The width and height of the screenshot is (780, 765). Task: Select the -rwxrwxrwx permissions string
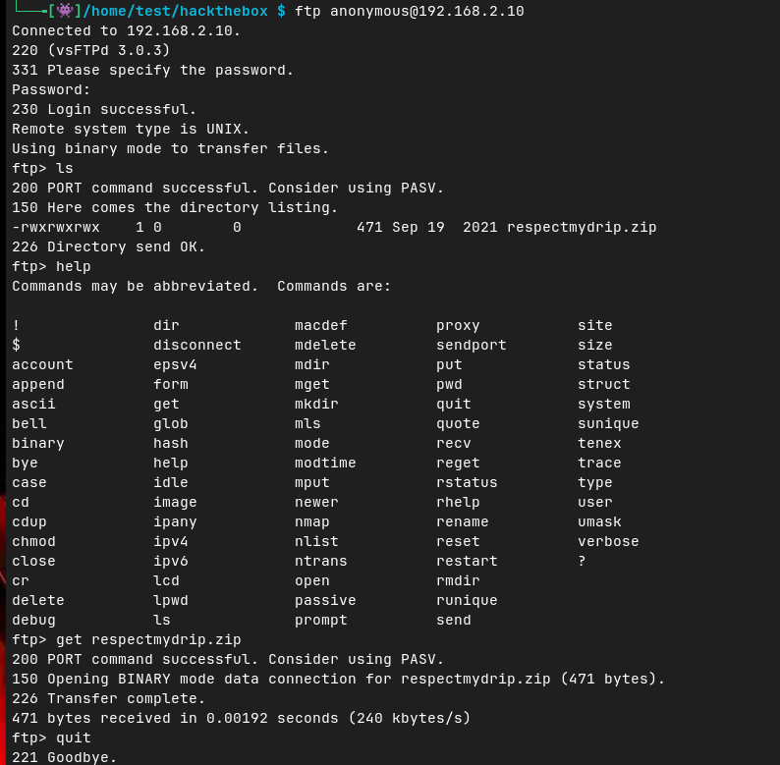(56, 227)
